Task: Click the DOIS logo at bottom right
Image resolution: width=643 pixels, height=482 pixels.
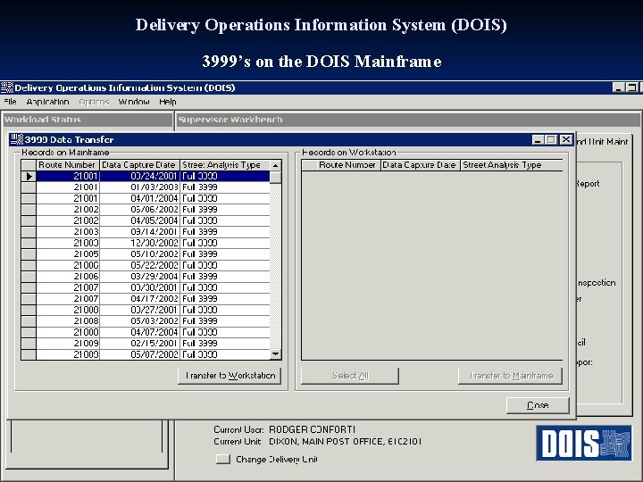Action: [x=584, y=443]
